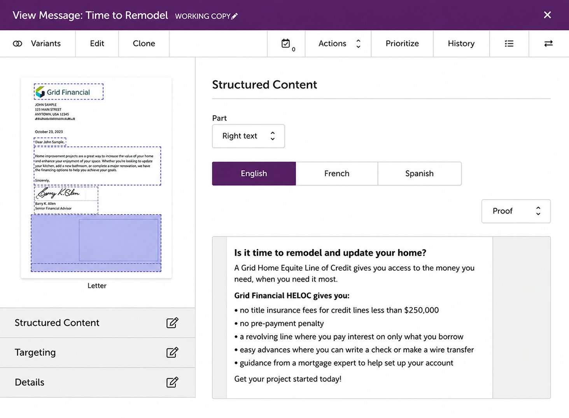Select the signature zone in letter preview
The width and height of the screenshot is (569, 418).
point(66,200)
